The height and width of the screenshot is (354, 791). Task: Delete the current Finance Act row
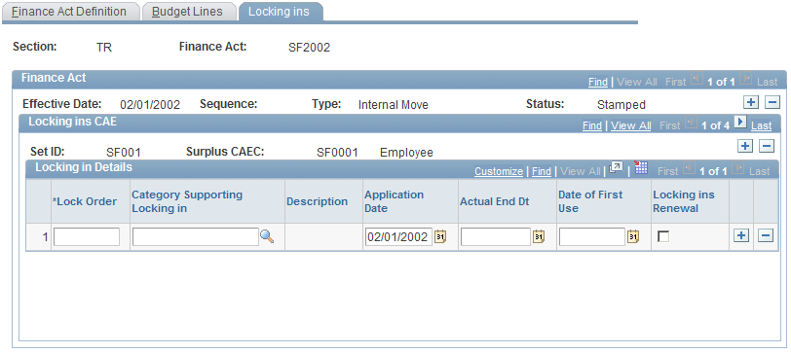[x=772, y=102]
